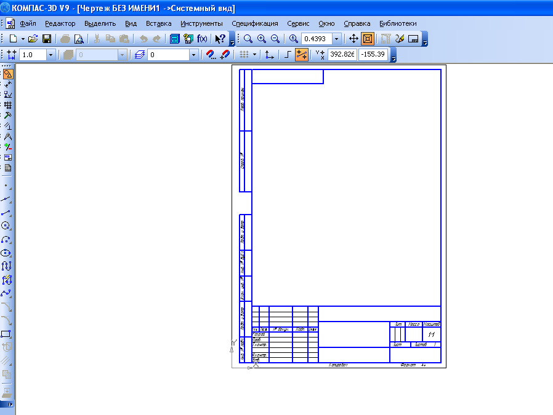Screen dimensions: 553x415
Task: Select the line segment tool
Action: [x=6, y=213]
